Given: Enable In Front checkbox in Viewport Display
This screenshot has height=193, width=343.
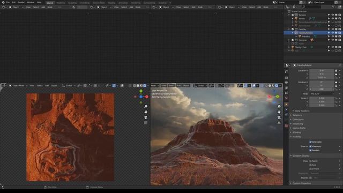Looking at the screenshot, I should (310, 169).
